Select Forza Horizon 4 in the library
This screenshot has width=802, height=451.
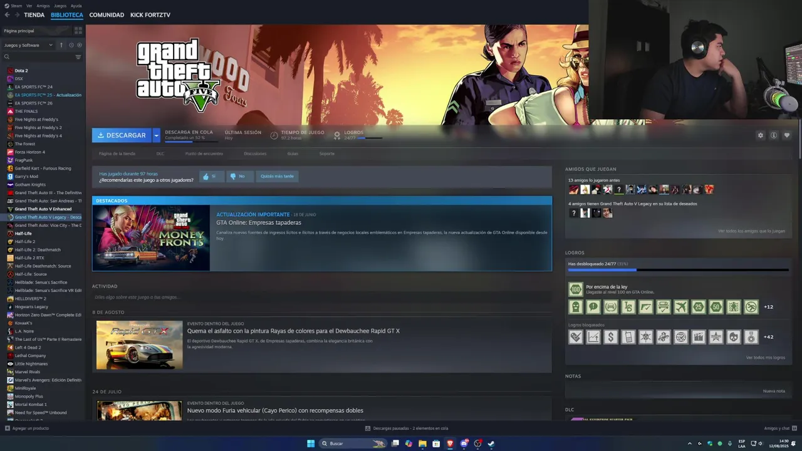click(x=30, y=152)
